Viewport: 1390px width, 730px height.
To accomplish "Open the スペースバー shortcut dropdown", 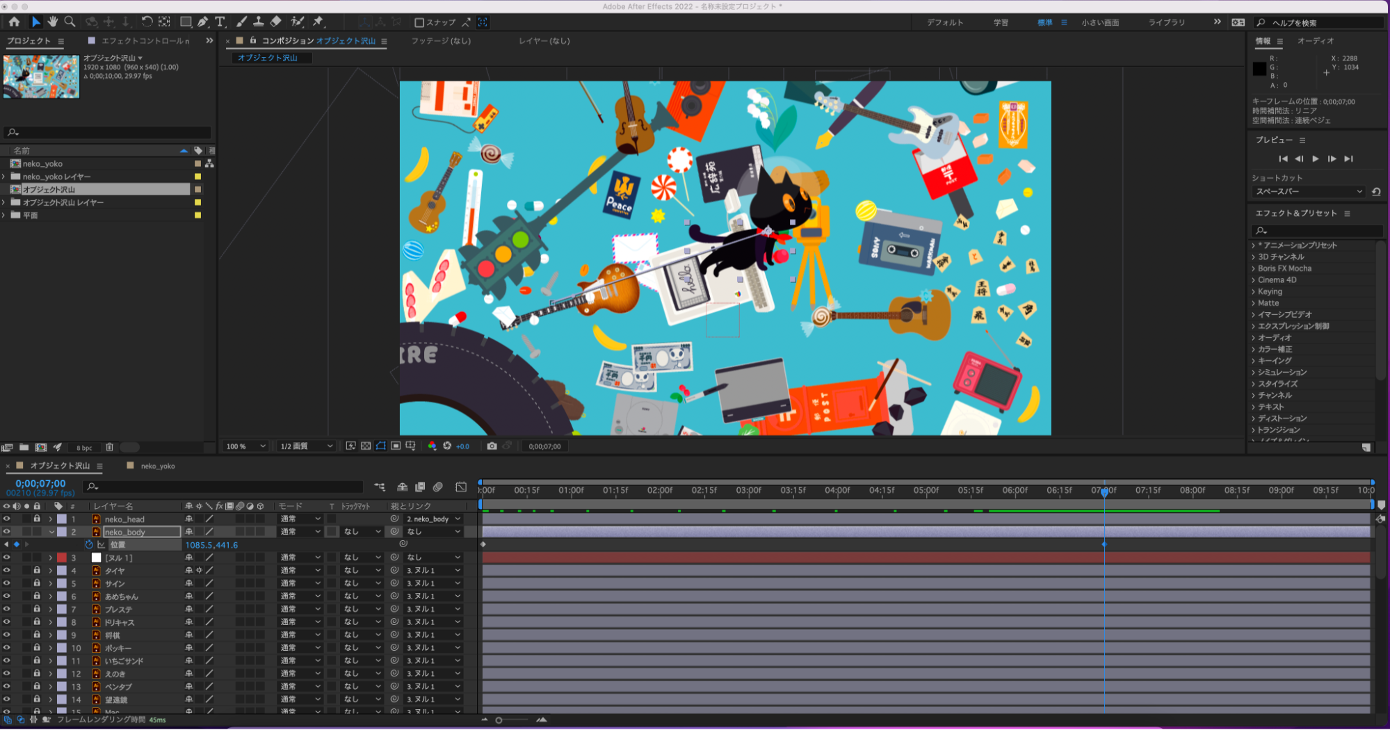I will [1309, 192].
